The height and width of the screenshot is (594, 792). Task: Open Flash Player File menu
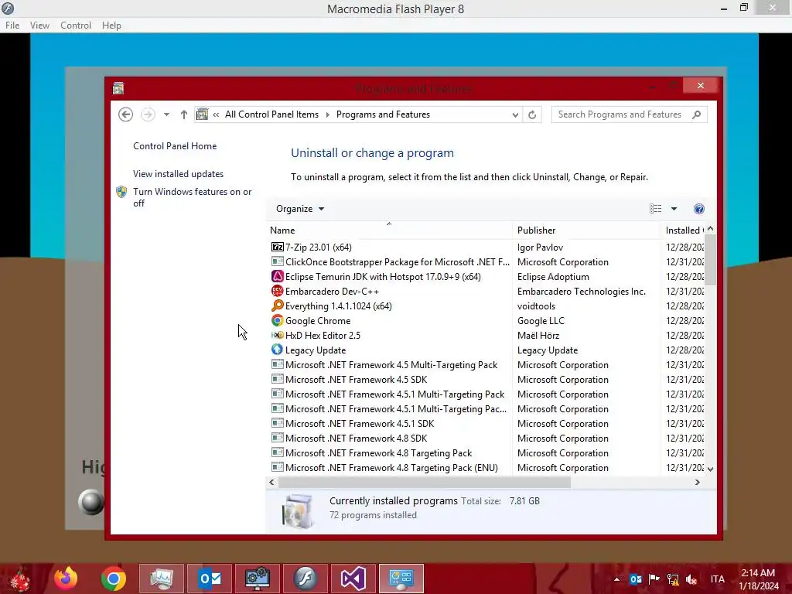click(12, 26)
